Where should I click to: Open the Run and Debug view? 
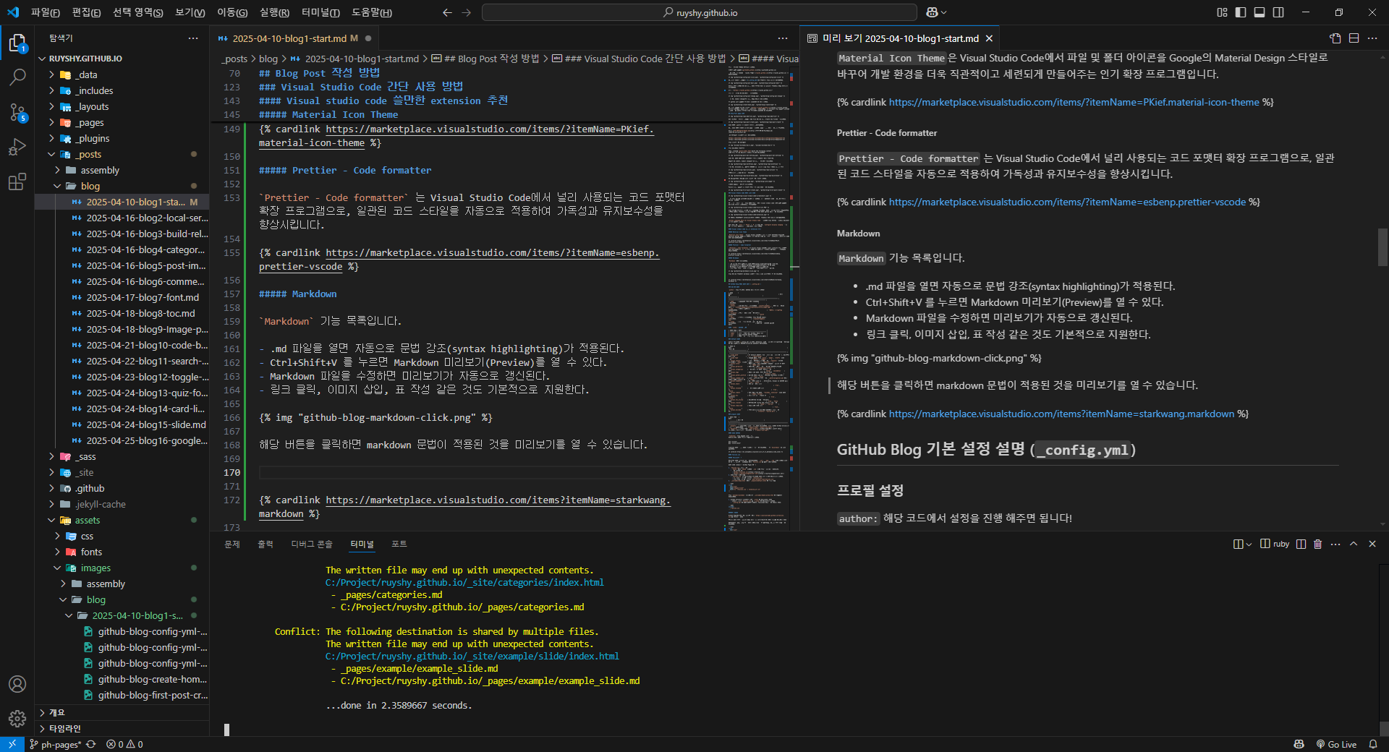pos(17,147)
